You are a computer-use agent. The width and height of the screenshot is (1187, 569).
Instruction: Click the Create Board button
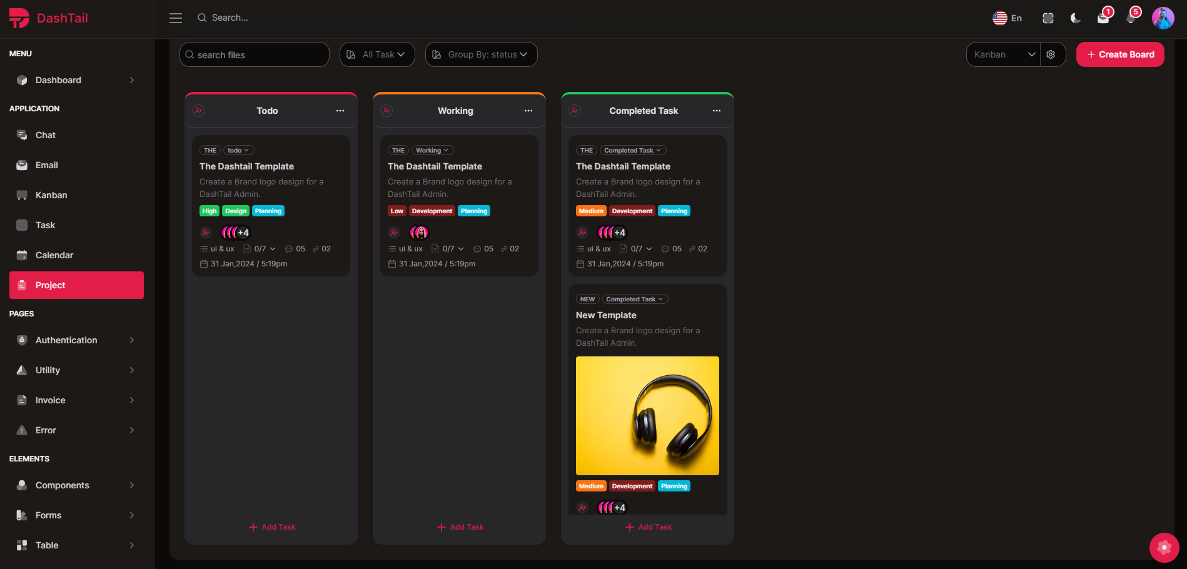[1119, 54]
